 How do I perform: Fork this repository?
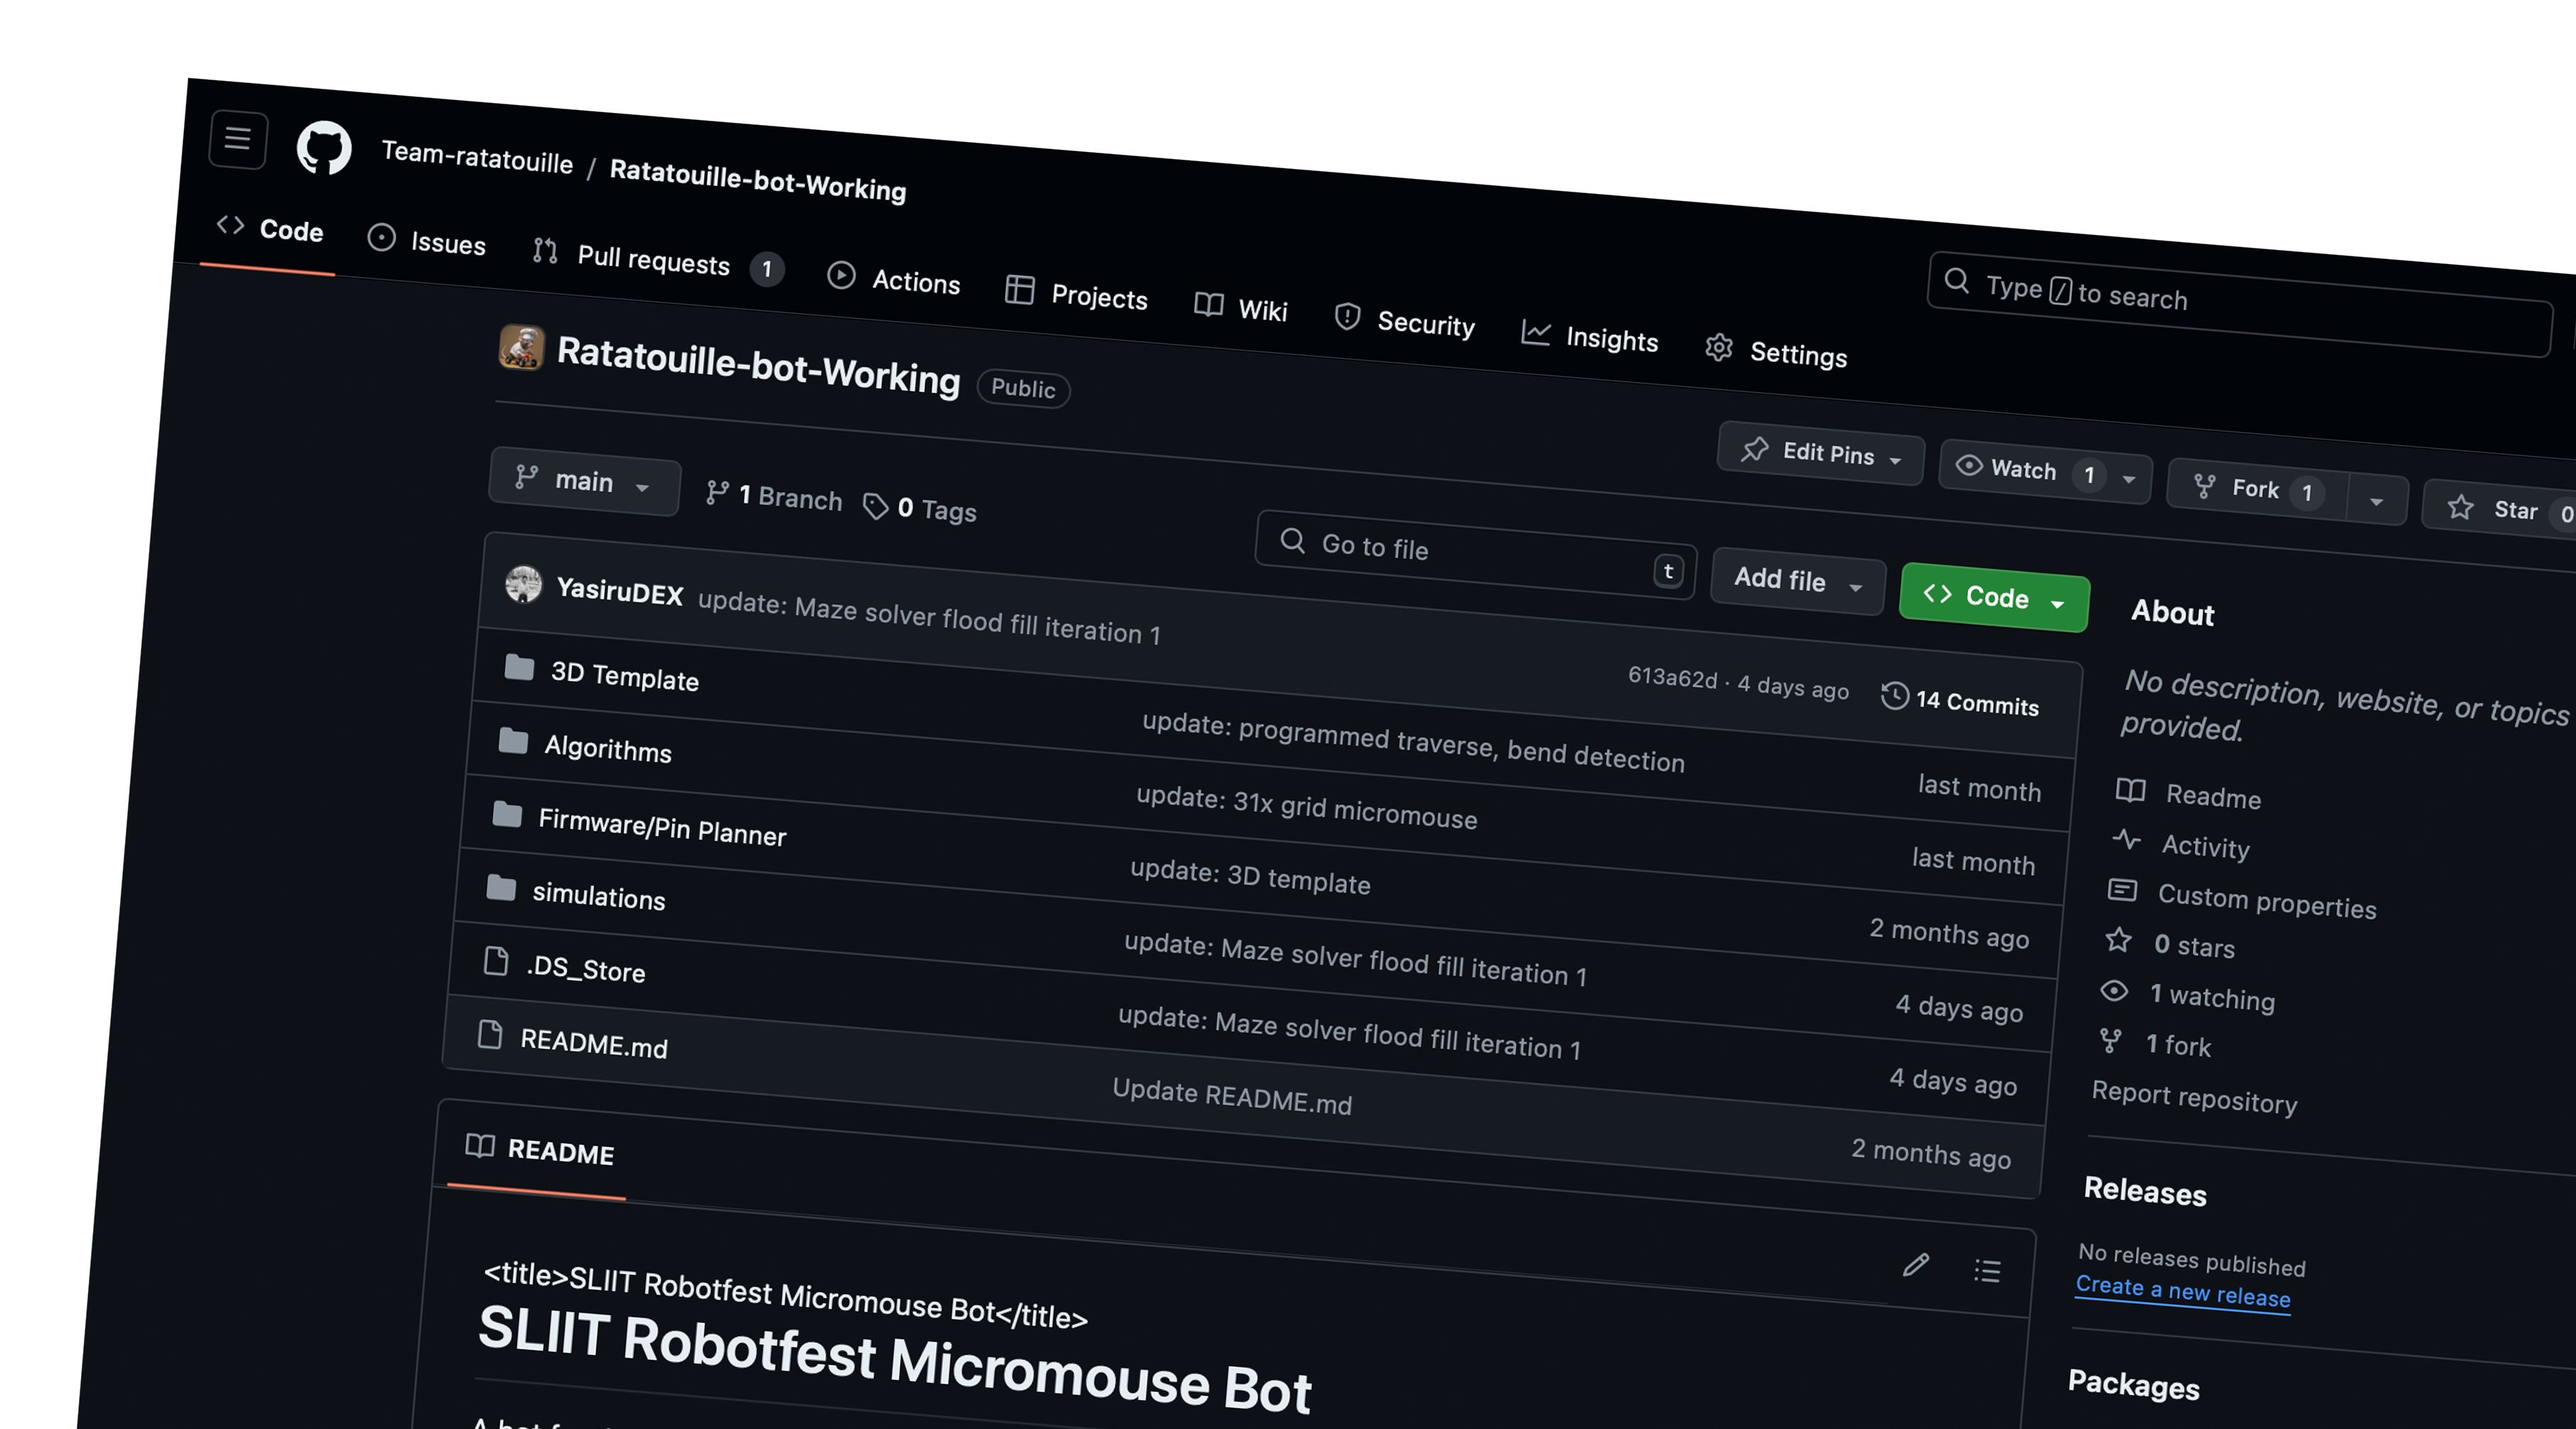click(2257, 489)
